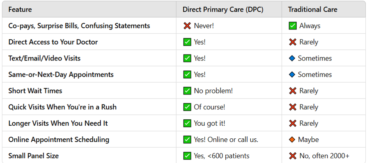The width and height of the screenshot is (367, 163).
Task: Click Longer Visits When You Need It
Action: pos(58,123)
